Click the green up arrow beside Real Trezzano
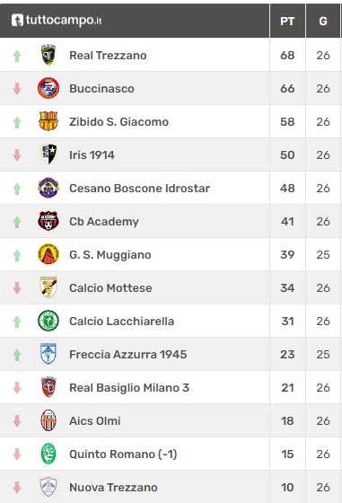342x503 pixels. point(17,56)
